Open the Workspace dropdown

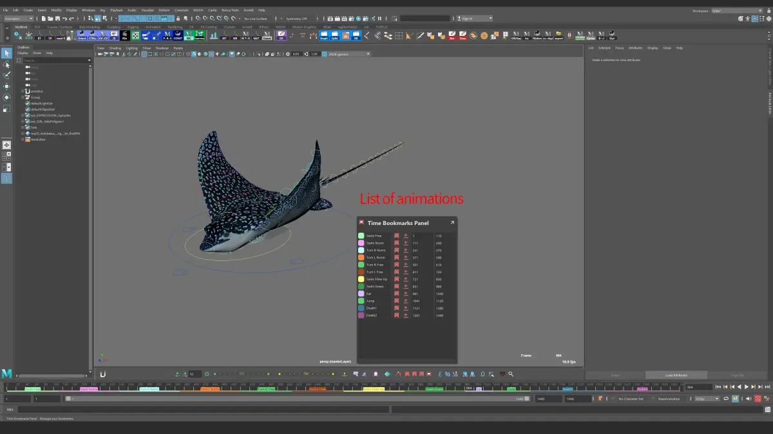point(737,10)
